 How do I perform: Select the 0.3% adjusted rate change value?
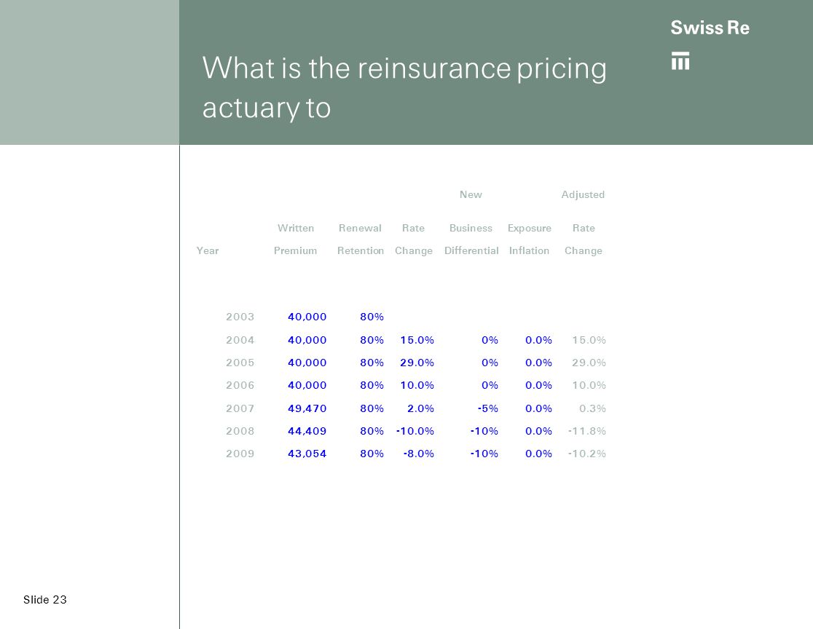[593, 408]
